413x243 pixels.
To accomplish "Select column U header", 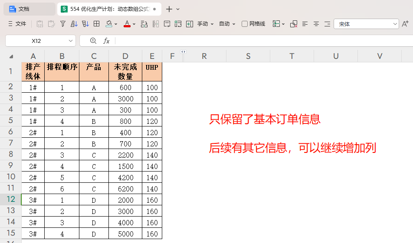I will point(336,56).
